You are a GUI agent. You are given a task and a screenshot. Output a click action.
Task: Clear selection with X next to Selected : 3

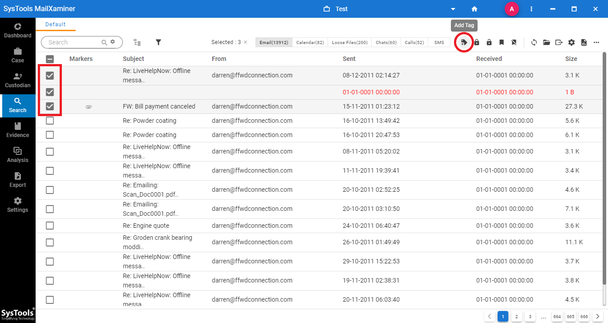(x=245, y=42)
